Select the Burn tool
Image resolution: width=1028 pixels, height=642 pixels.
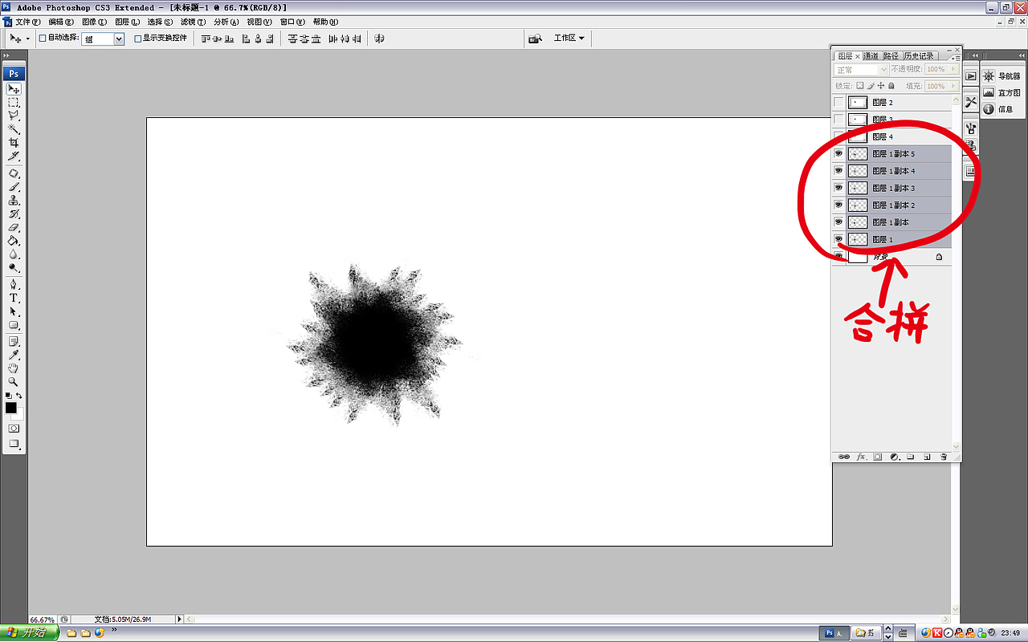tap(14, 267)
